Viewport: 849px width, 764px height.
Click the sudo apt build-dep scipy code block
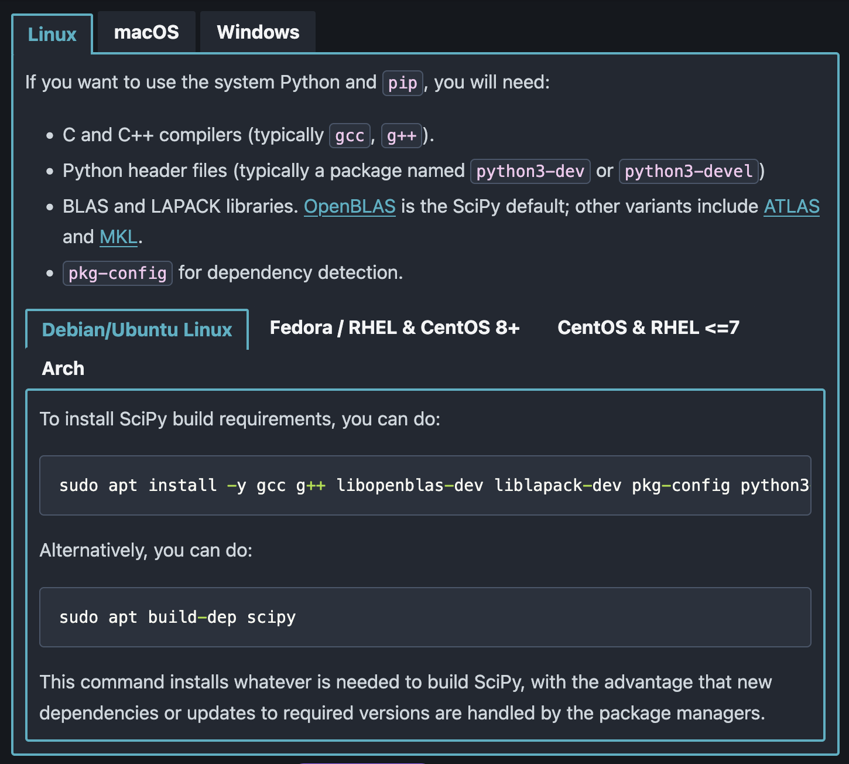pyautogui.click(x=425, y=617)
